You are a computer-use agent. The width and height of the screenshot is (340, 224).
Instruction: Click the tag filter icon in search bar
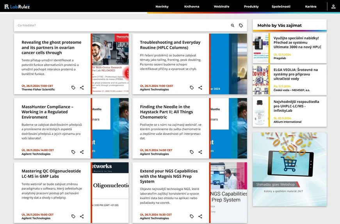[241, 26]
